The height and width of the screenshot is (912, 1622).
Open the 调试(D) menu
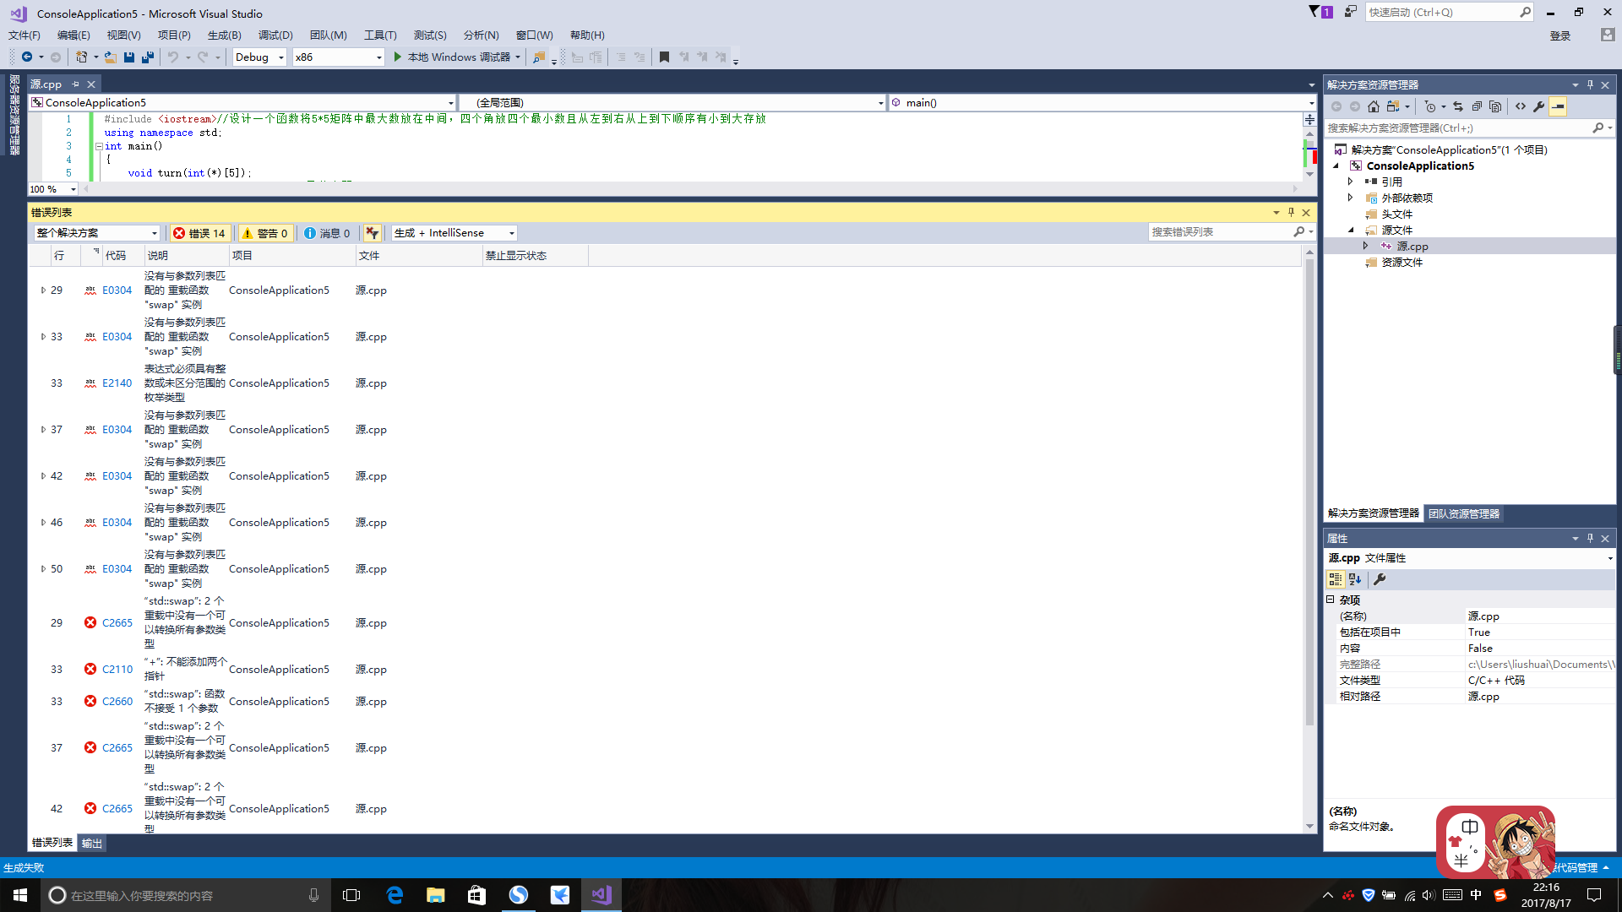pos(275,35)
